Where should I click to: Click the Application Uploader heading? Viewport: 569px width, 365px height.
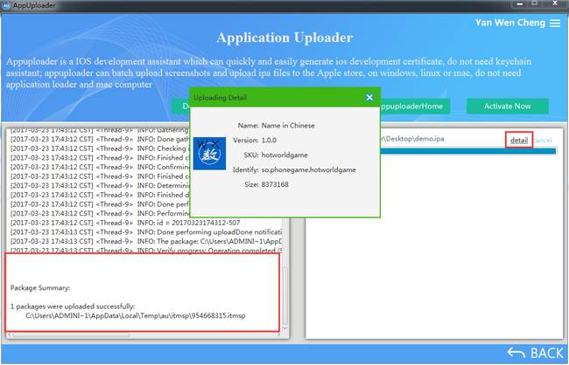click(x=284, y=38)
